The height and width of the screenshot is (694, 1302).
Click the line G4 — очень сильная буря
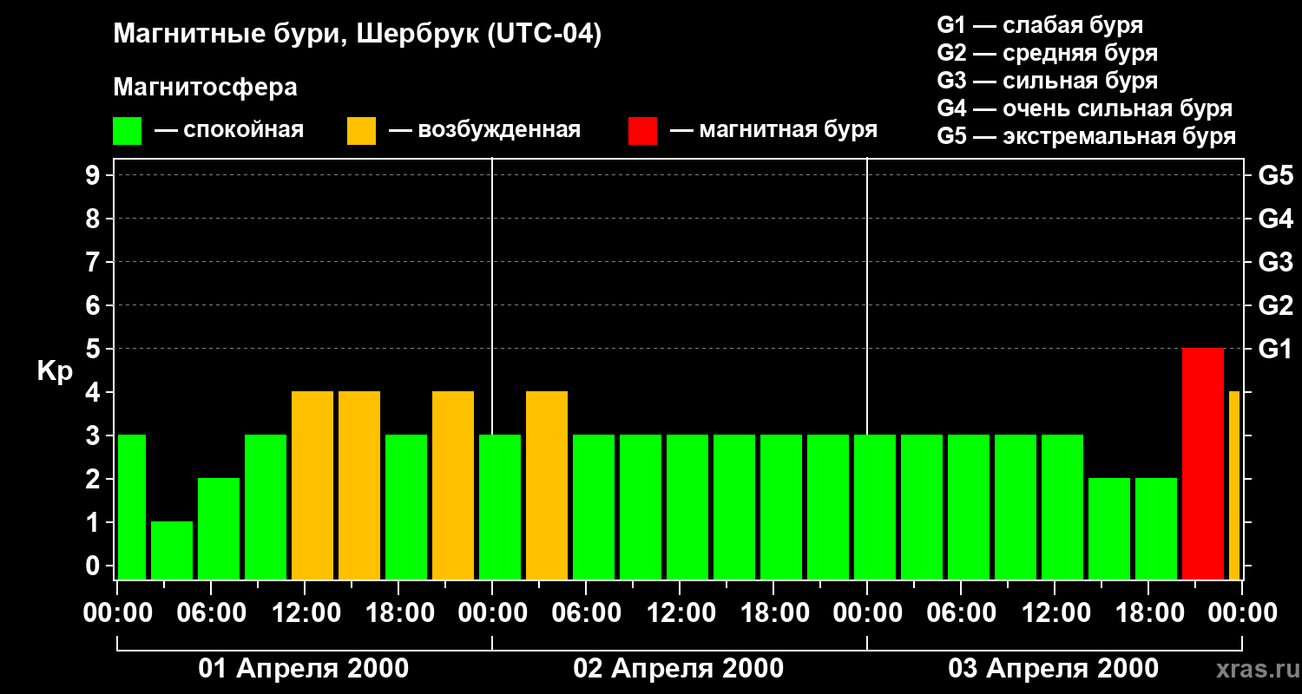coord(1085,108)
